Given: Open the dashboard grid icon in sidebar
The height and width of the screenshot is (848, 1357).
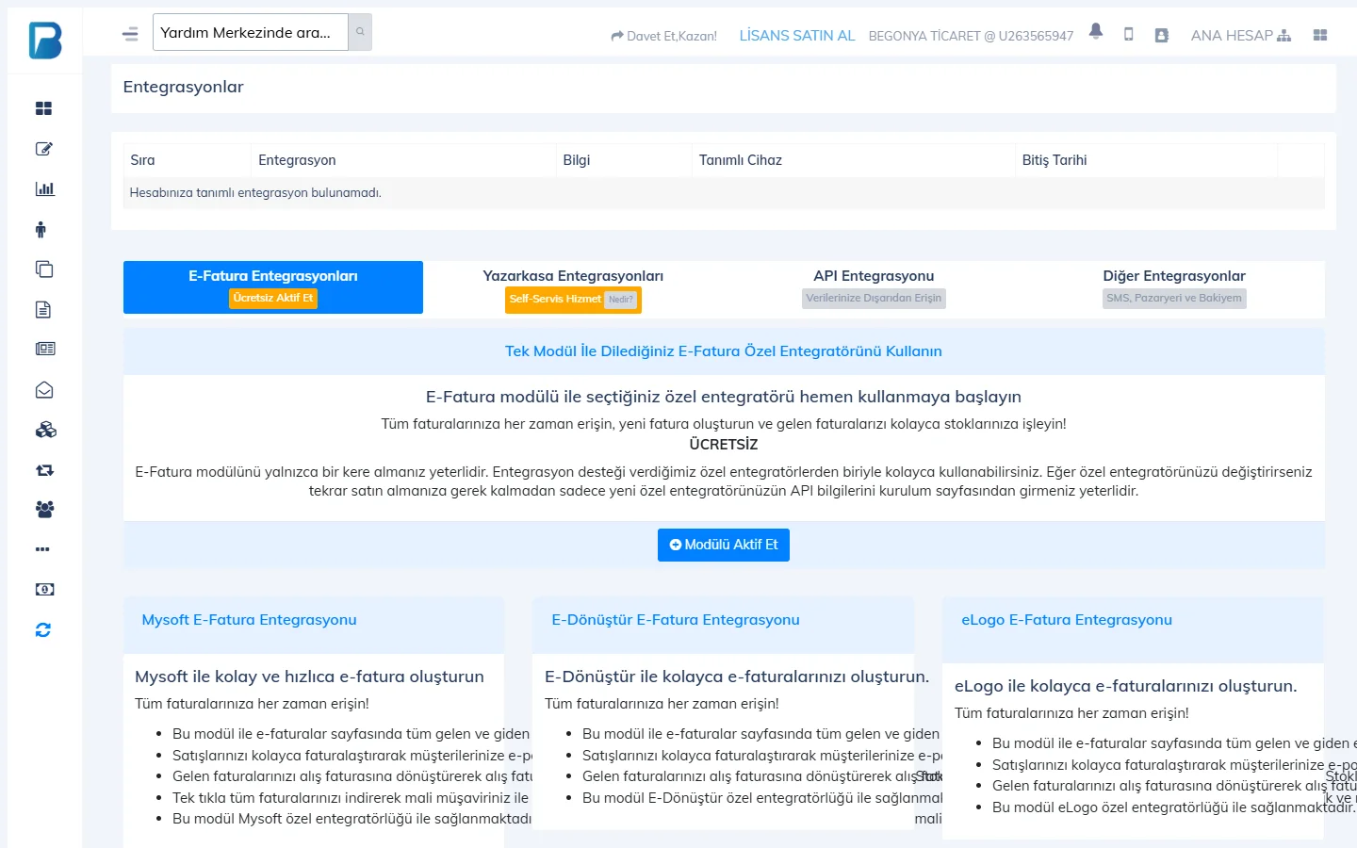Looking at the screenshot, I should pyautogui.click(x=43, y=108).
